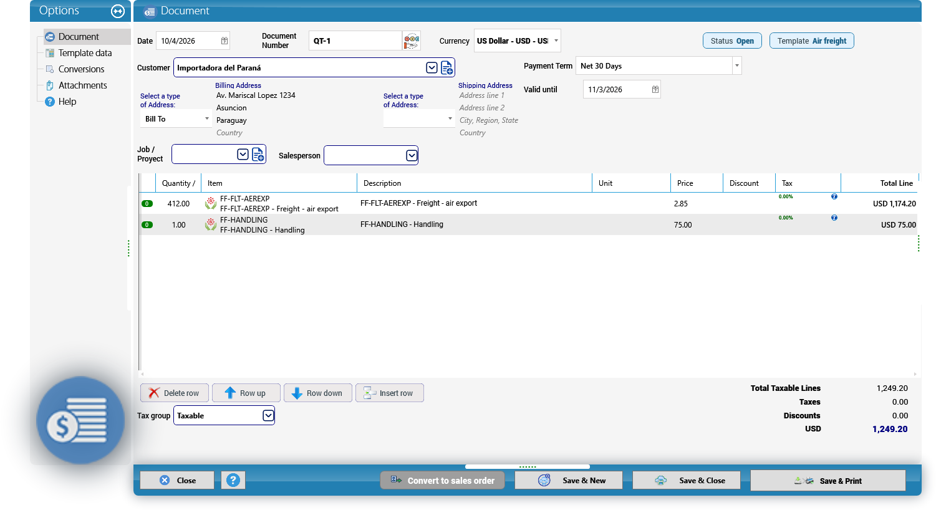This screenshot has width=936, height=510.
Task: Click the Close button
Action: (x=177, y=480)
